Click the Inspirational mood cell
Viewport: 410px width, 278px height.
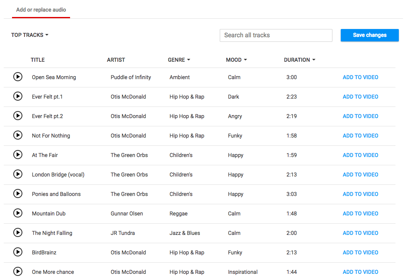pyautogui.click(x=243, y=272)
